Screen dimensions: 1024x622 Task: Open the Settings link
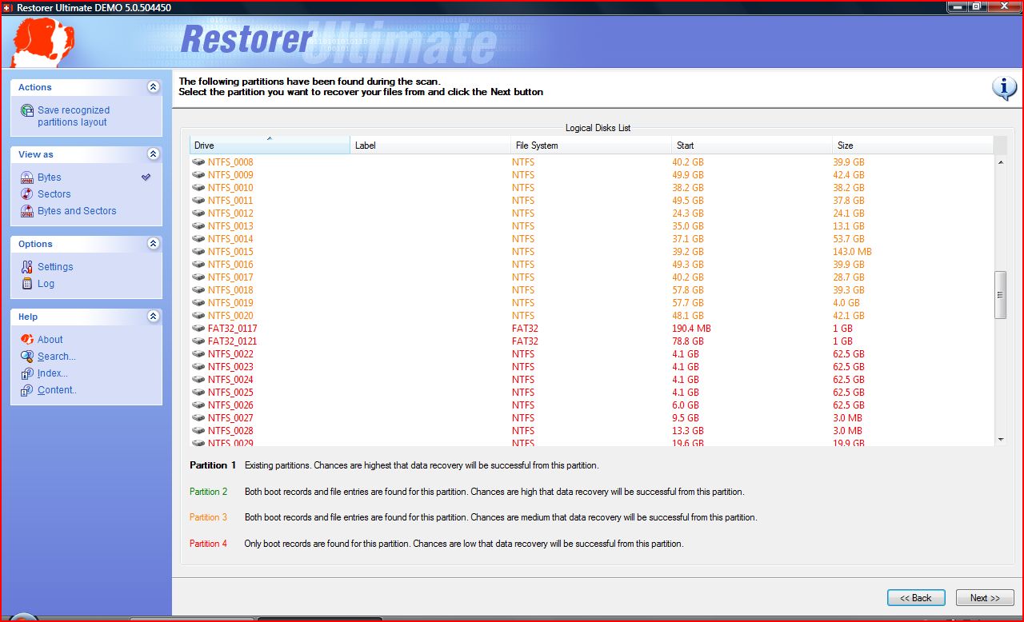[x=55, y=267]
